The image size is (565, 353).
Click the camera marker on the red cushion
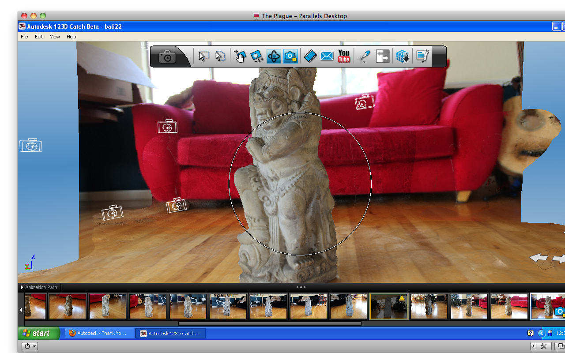pos(365,102)
